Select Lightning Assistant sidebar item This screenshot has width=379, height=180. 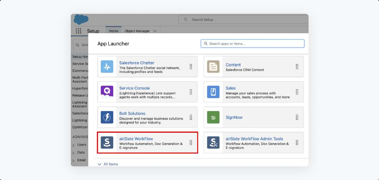[80, 104]
